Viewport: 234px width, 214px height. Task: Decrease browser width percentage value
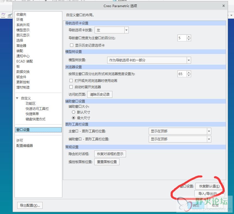pyautogui.click(x=189, y=76)
